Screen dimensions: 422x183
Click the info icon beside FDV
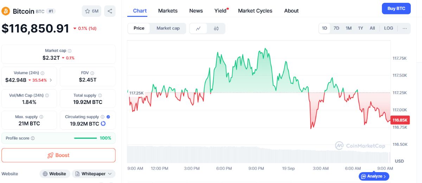tap(92, 73)
